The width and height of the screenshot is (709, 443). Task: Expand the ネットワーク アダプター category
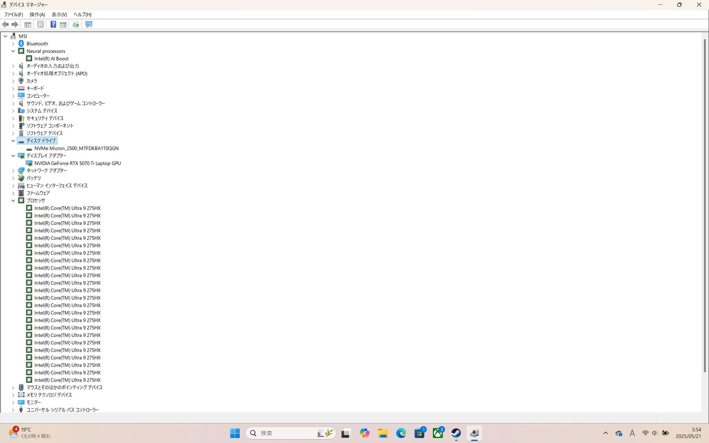13,171
